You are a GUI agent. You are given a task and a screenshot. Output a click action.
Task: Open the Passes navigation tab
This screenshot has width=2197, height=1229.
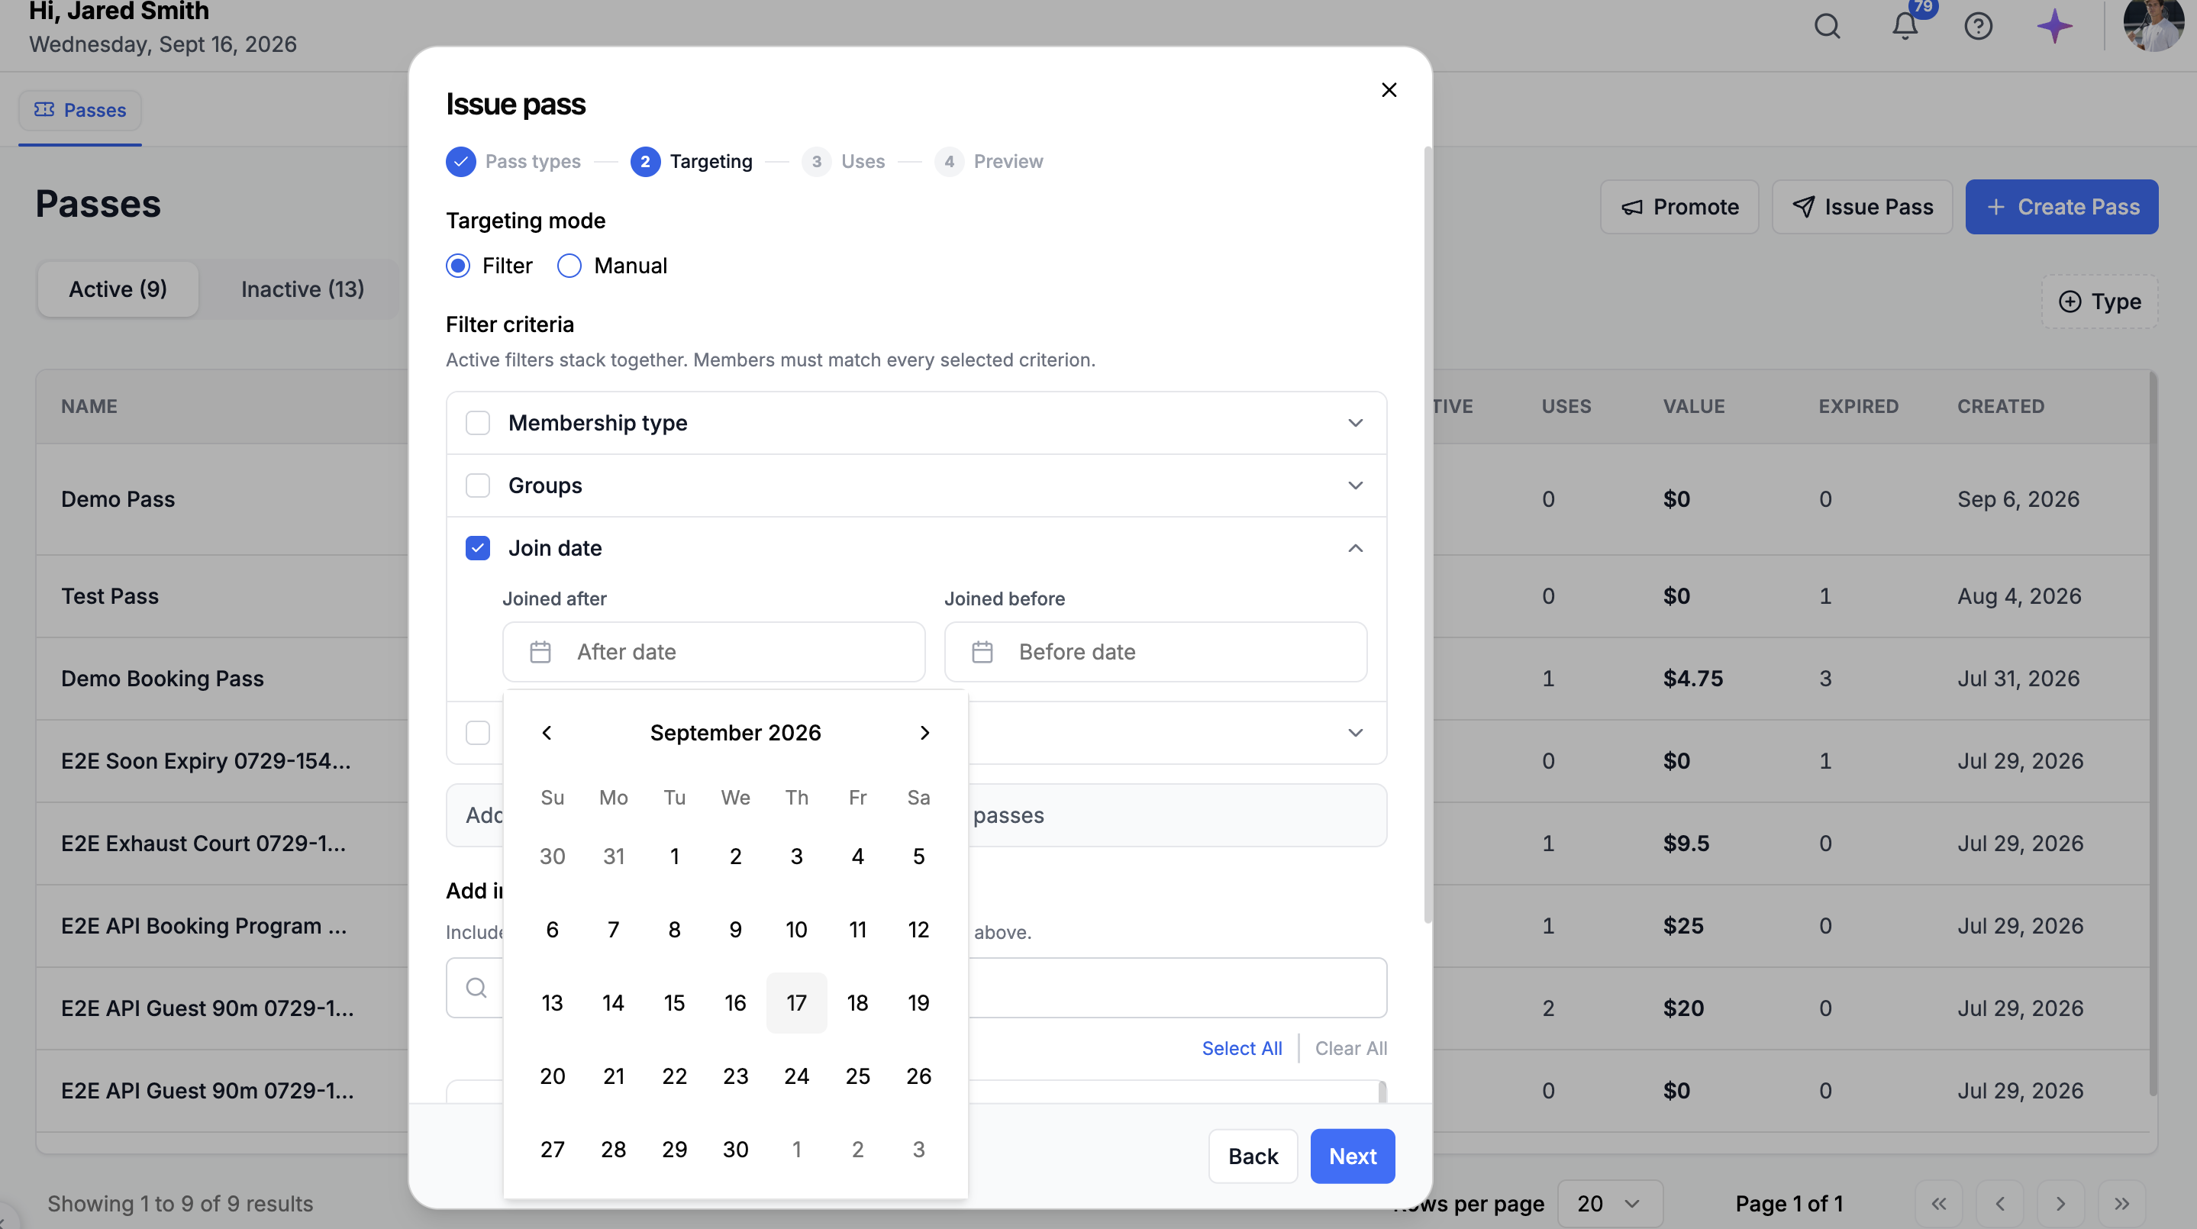[80, 110]
